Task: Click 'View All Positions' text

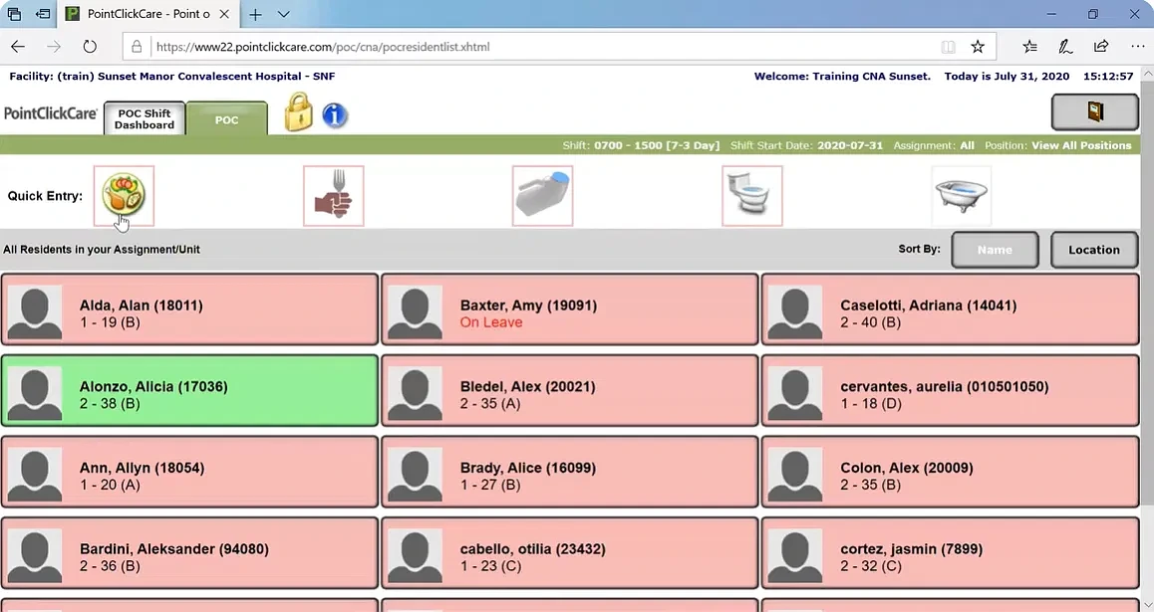Action: 1081,145
